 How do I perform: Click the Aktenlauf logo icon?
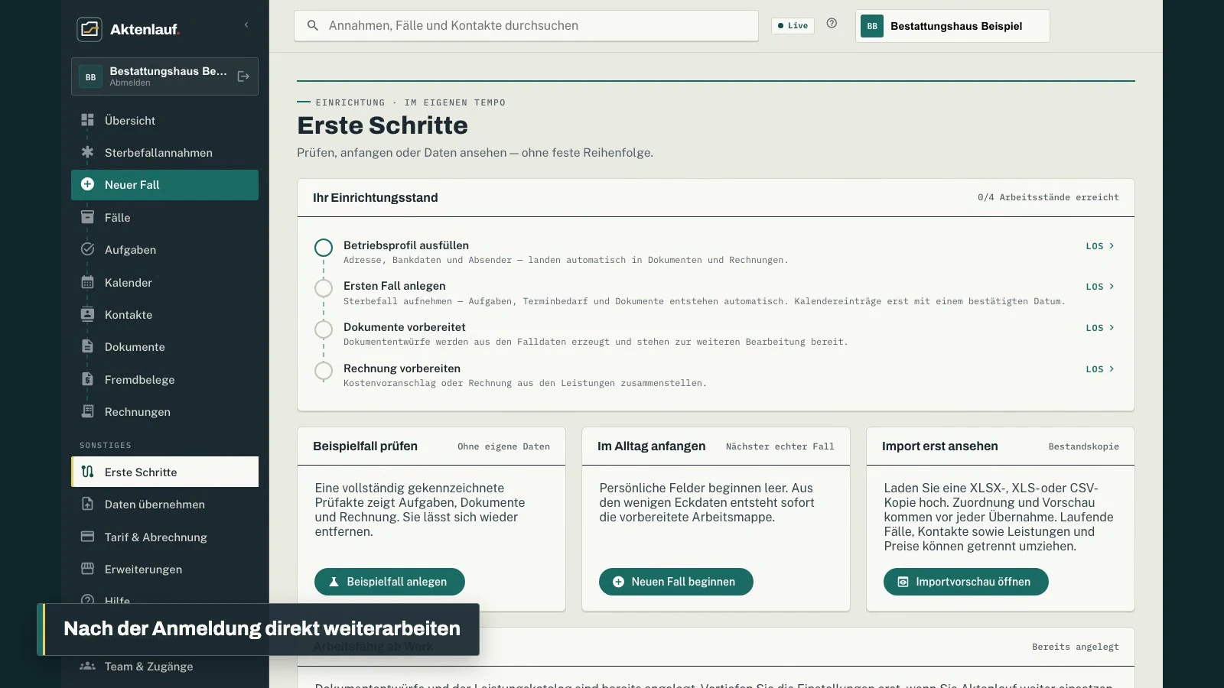tap(90, 29)
